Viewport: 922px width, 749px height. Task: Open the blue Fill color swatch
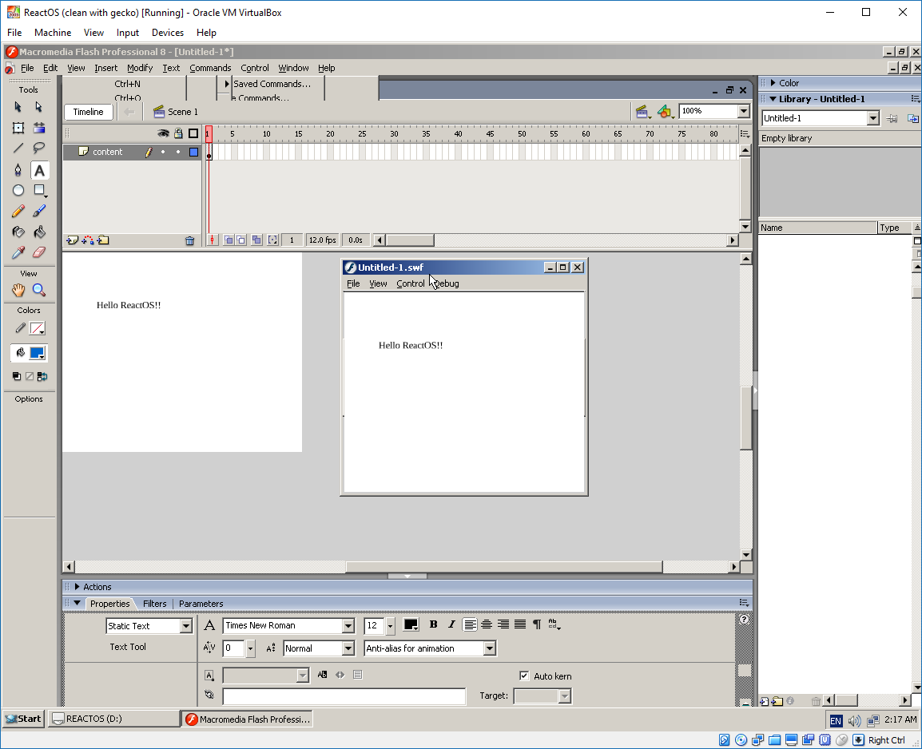38,353
